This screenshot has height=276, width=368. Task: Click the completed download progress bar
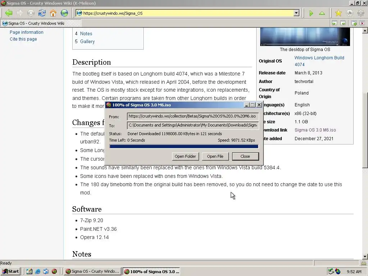click(x=184, y=147)
